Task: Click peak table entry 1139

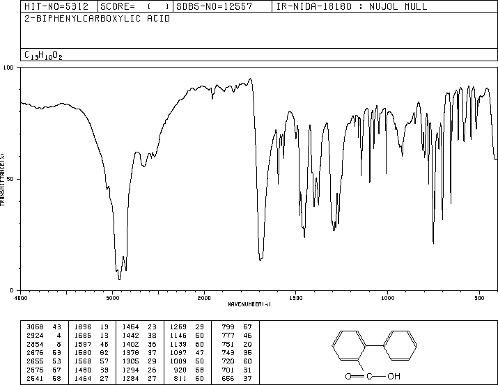Action: point(178,345)
